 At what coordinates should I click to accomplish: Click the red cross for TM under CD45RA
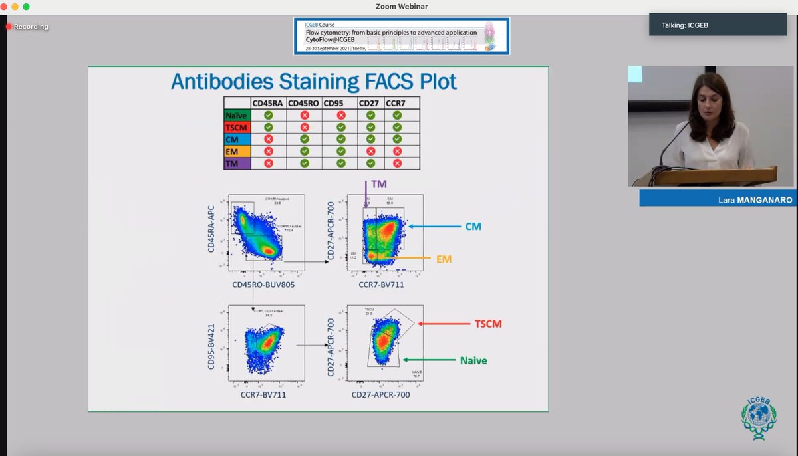pyautogui.click(x=268, y=163)
